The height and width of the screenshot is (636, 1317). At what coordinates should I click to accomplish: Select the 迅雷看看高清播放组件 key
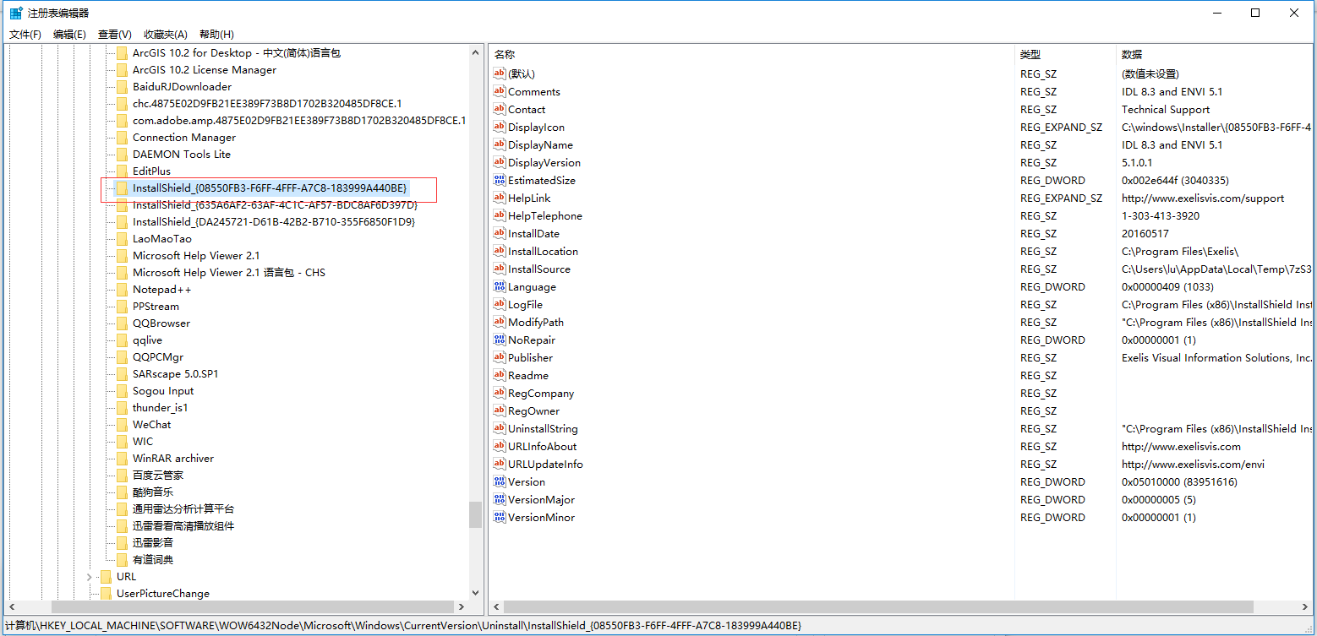(x=183, y=526)
